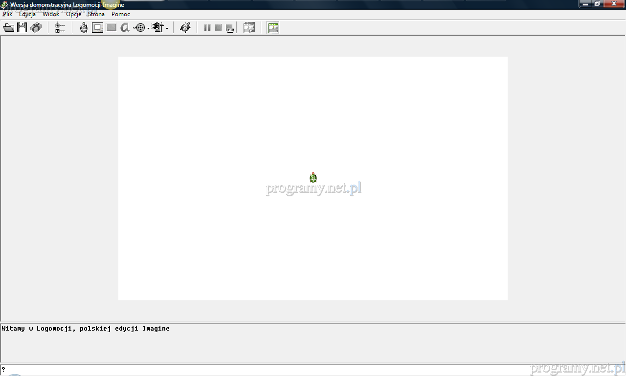Toggle the green page view button
Viewport: 626px width, 376px height.
coord(273,28)
